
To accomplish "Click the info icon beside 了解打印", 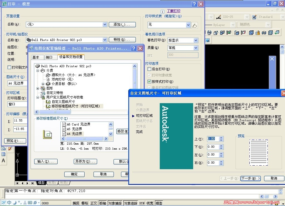I will point(163,11).
